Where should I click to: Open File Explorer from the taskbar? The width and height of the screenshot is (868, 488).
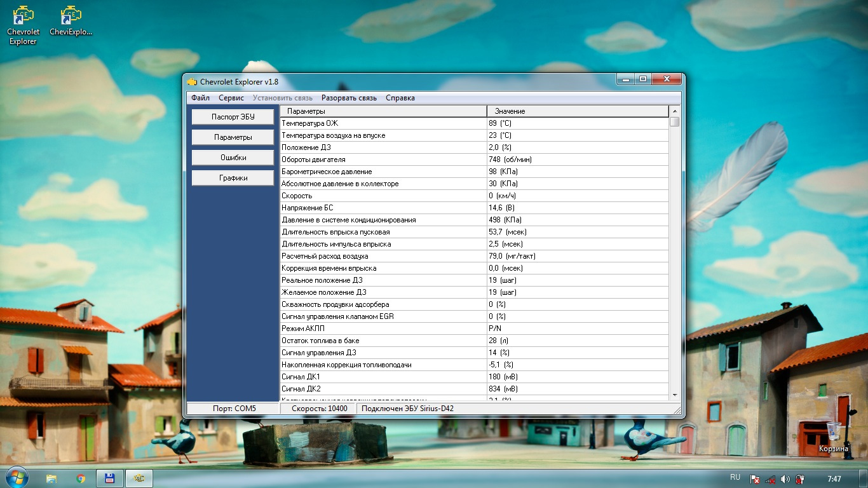tap(51, 478)
